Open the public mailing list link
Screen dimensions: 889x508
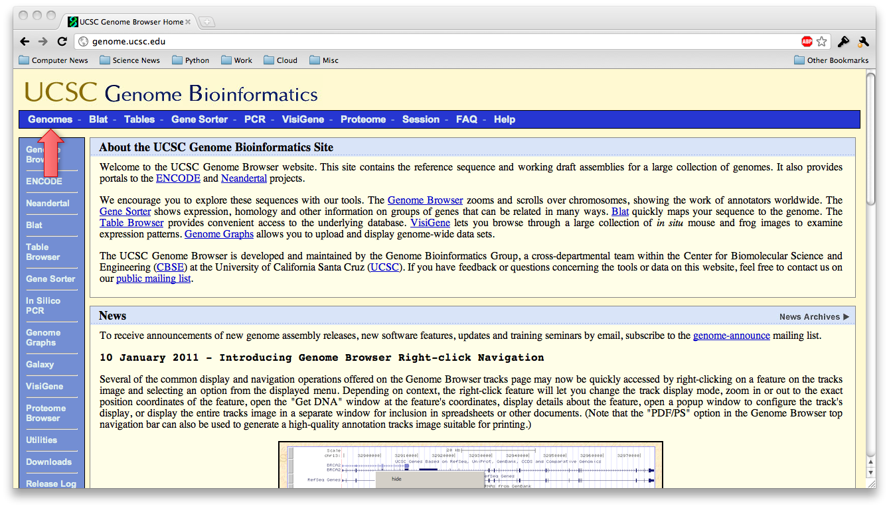pos(153,279)
